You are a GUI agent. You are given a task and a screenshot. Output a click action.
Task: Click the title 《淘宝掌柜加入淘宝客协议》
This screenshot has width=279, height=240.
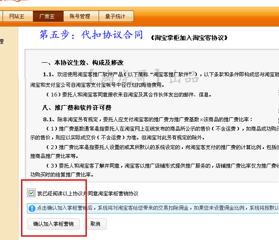point(189,38)
